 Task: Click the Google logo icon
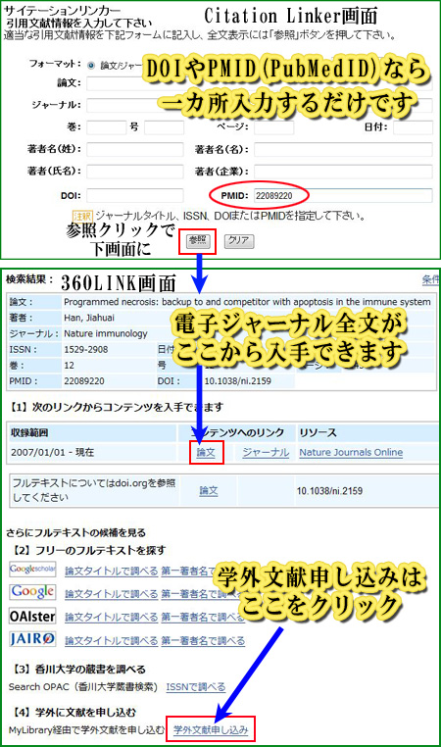(x=32, y=591)
